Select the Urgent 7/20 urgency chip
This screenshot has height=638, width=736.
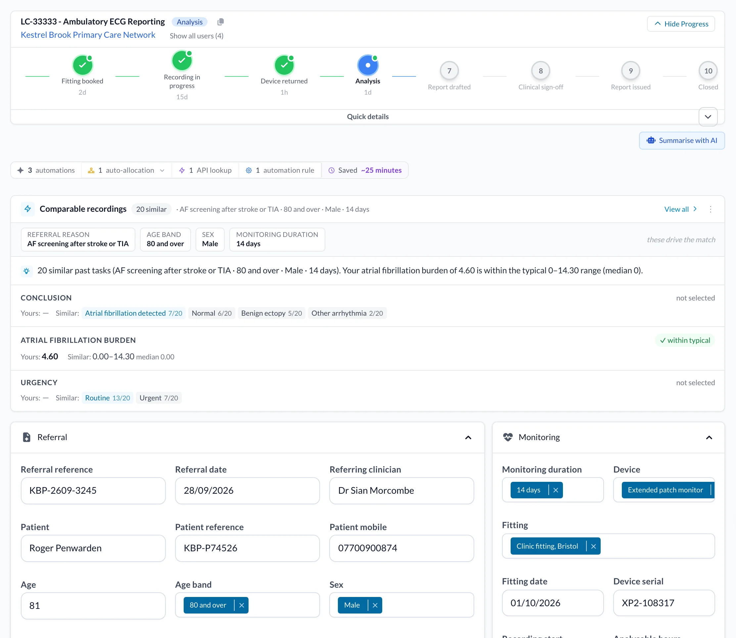(159, 398)
